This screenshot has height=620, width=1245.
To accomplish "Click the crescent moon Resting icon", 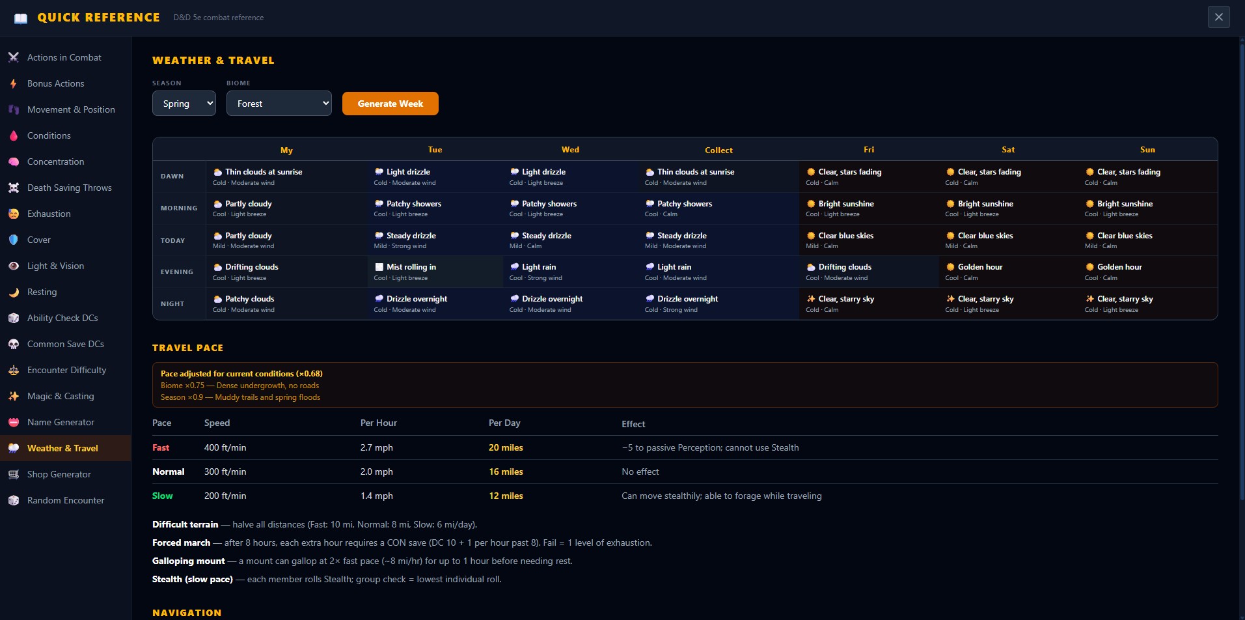I will click(x=14, y=292).
